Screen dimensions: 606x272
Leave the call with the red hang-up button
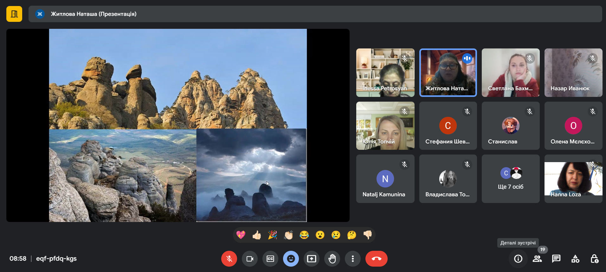pos(376,259)
